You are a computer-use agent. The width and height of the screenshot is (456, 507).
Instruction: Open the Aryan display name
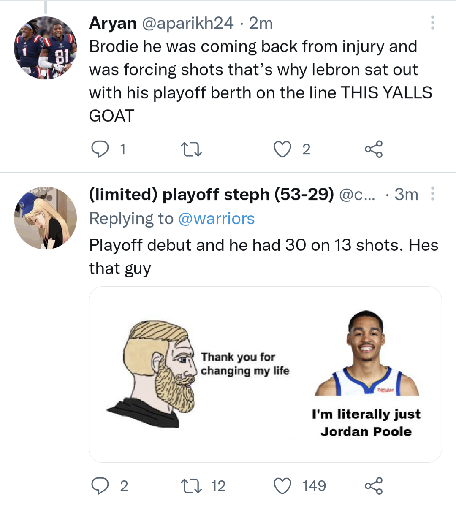click(x=113, y=23)
